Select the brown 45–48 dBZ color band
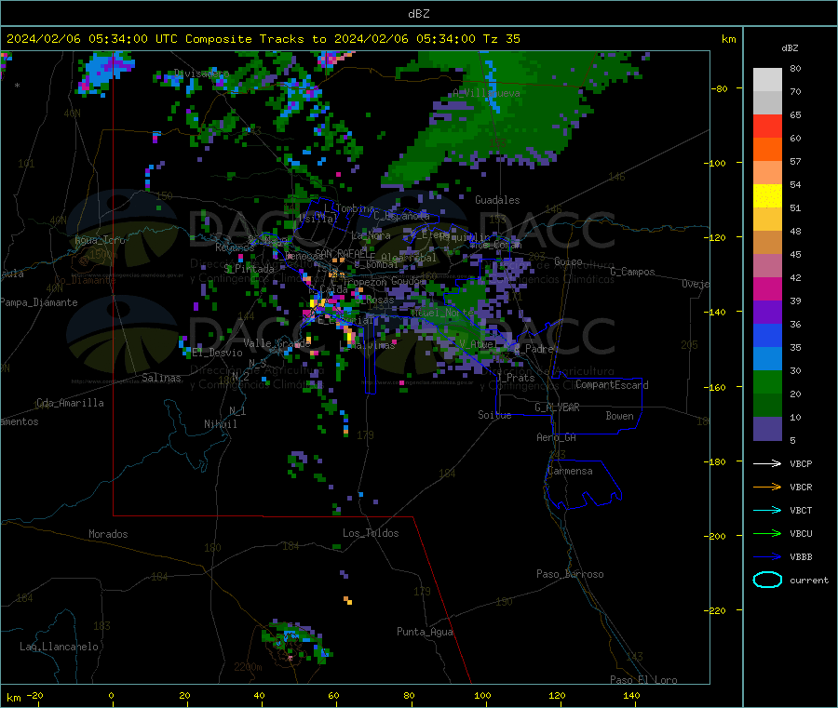Image resolution: width=838 pixels, height=708 pixels. (767, 243)
